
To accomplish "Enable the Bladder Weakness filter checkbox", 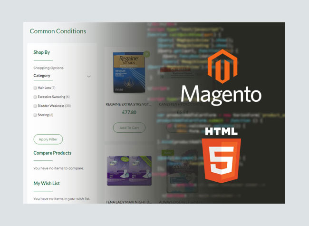I will pos(35,106).
